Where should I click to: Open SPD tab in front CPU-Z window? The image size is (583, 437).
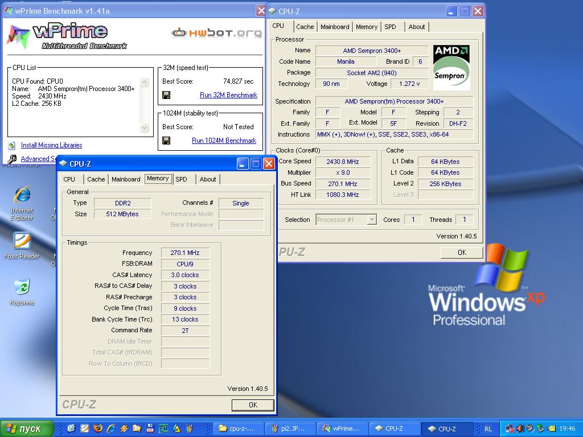point(181,179)
